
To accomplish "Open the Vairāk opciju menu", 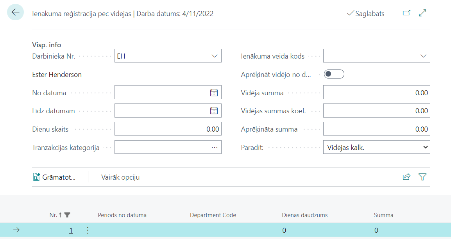I will point(120,177).
